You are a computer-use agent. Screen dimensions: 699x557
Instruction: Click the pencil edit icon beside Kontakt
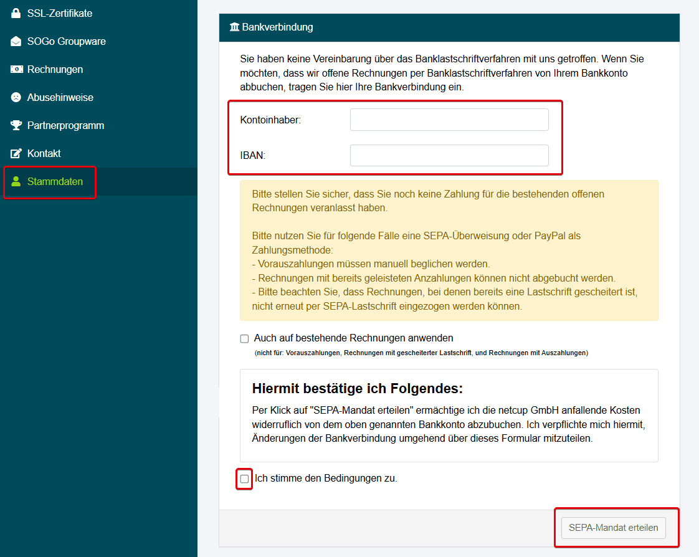16,153
